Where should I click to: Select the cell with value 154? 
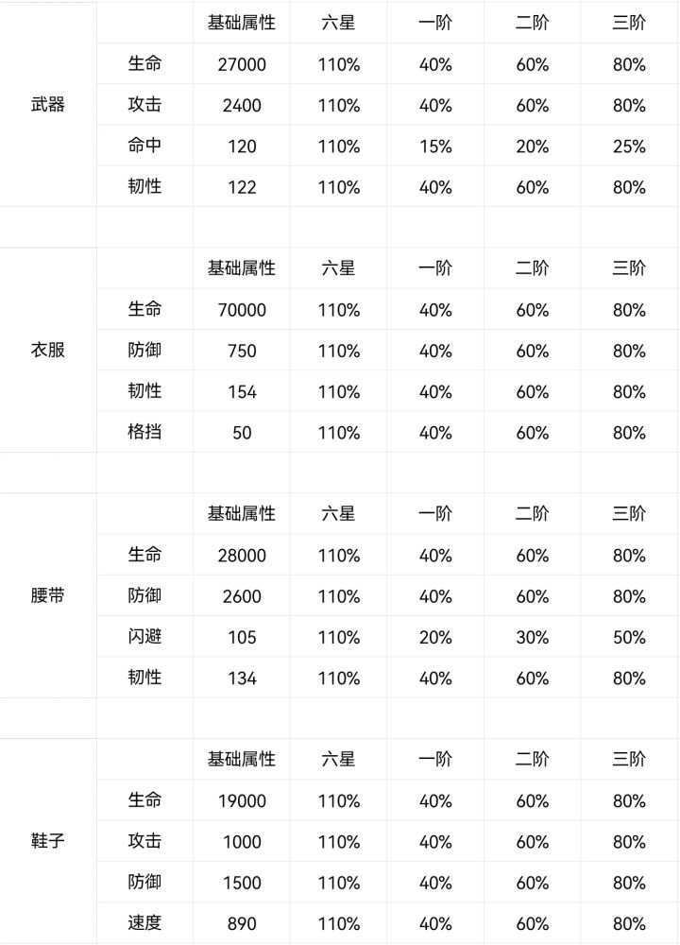[x=242, y=391]
